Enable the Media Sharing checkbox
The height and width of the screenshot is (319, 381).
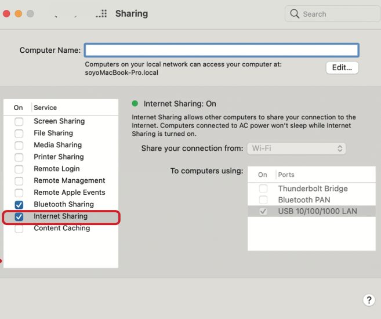(x=19, y=145)
